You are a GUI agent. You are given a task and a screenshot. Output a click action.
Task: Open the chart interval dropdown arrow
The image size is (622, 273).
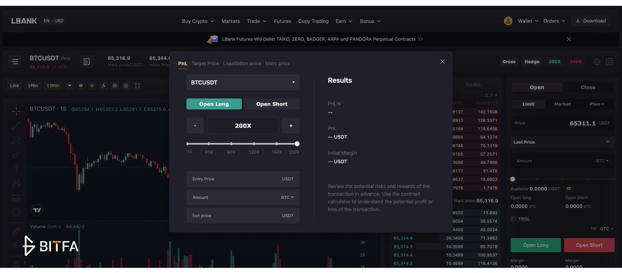click(69, 85)
